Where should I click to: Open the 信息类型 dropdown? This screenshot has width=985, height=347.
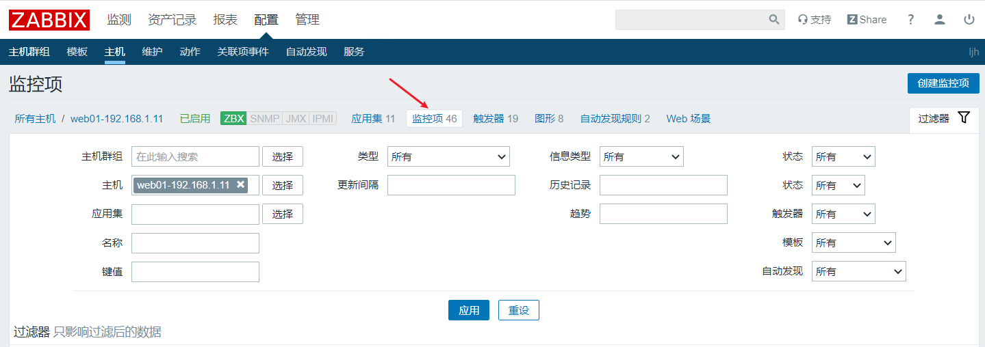point(641,156)
